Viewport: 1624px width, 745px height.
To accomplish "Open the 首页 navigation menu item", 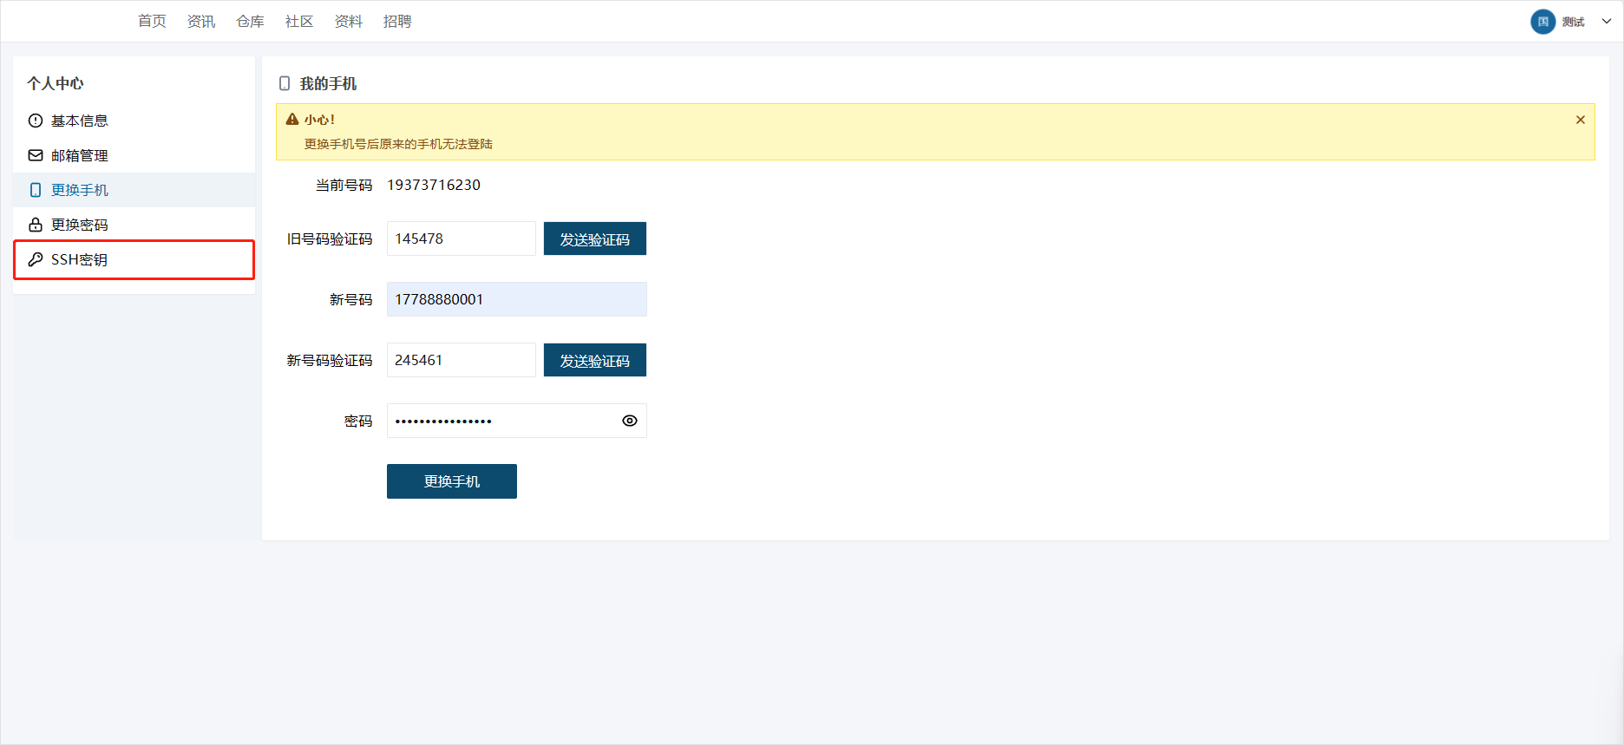I will point(152,22).
